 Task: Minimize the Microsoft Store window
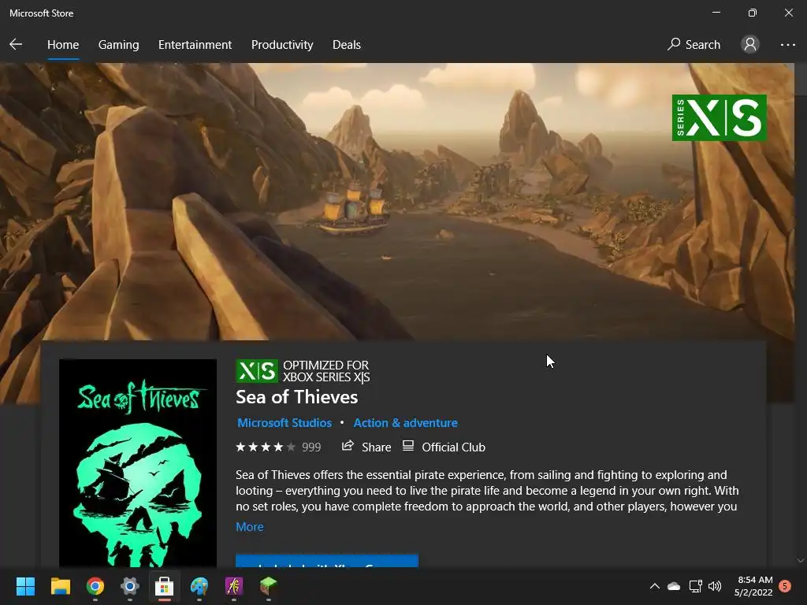pyautogui.click(x=716, y=13)
